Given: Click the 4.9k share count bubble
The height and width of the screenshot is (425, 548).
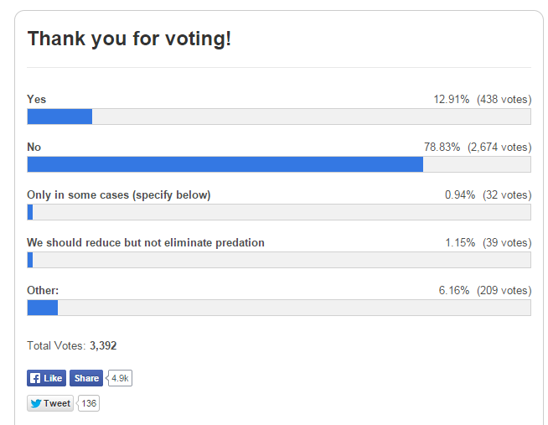Looking at the screenshot, I should [x=121, y=378].
